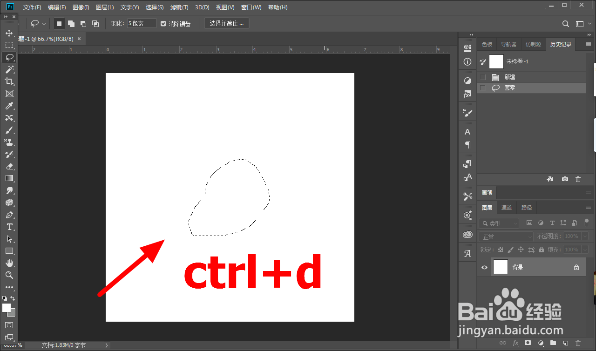Create new snapshot camera icon
This screenshot has width=596, height=351.
click(x=565, y=179)
